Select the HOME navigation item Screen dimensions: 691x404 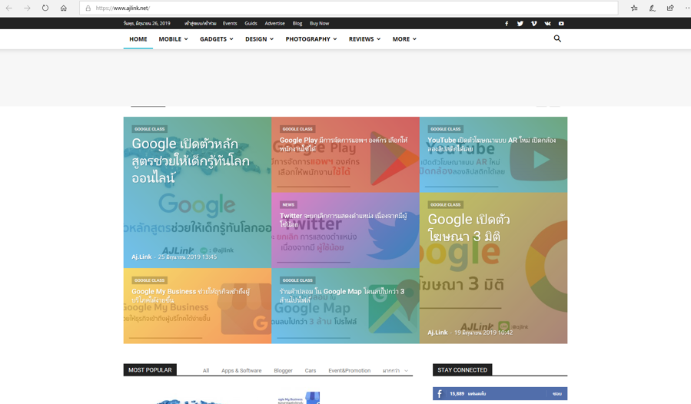point(138,39)
